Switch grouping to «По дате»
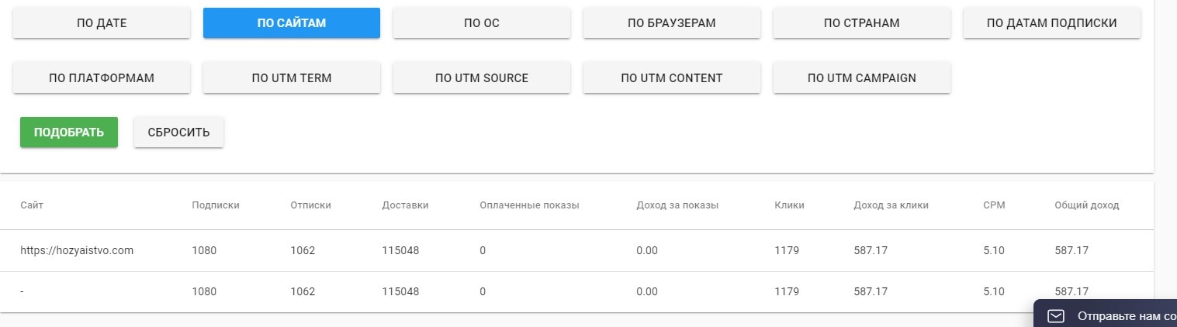 tap(102, 23)
